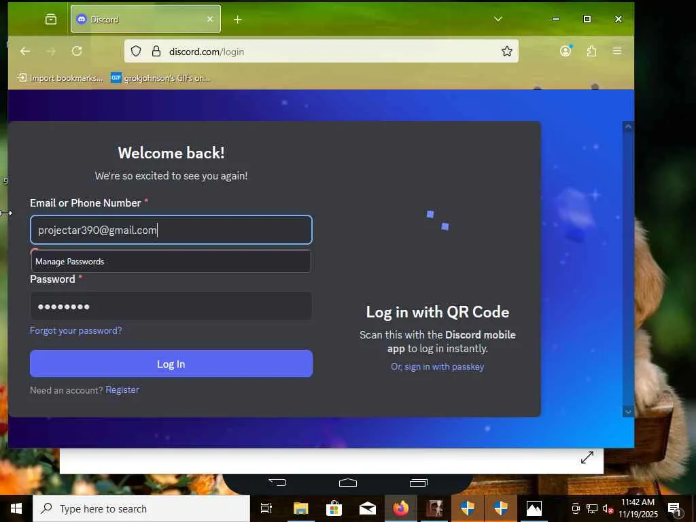
Task: Open Task View on the taskbar
Action: 266,508
